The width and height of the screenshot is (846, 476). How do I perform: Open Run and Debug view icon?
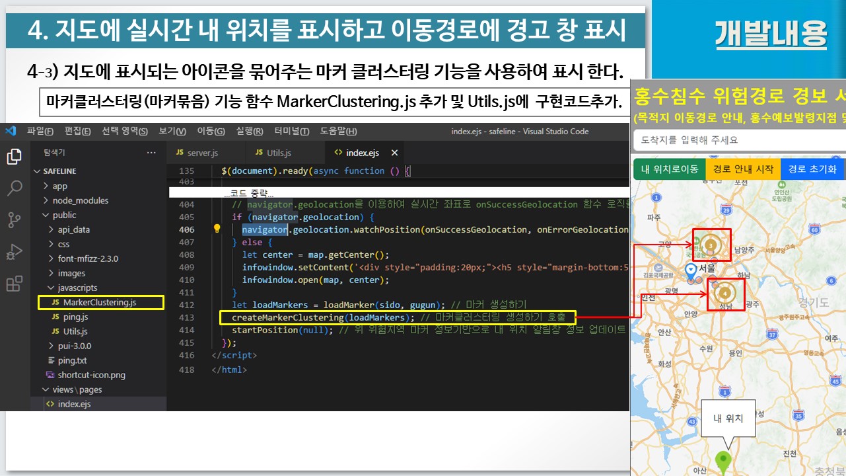14,252
